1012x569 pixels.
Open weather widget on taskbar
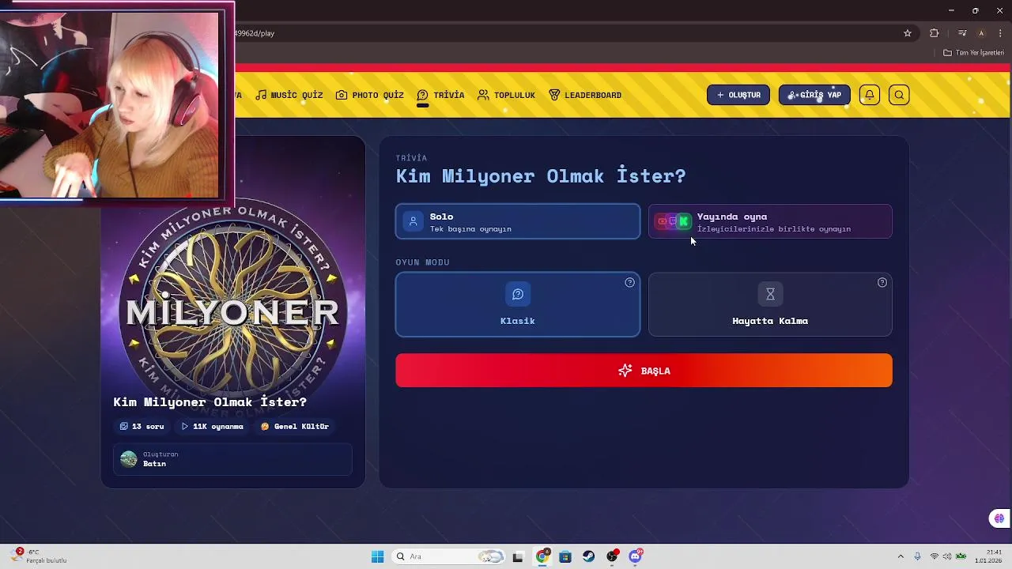coord(38,556)
